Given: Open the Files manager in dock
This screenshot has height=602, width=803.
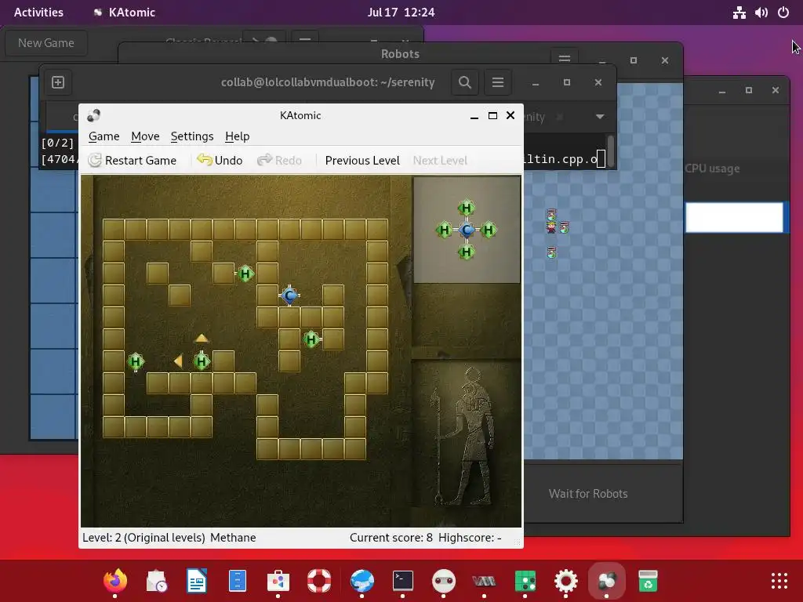Looking at the screenshot, I should coord(238,581).
